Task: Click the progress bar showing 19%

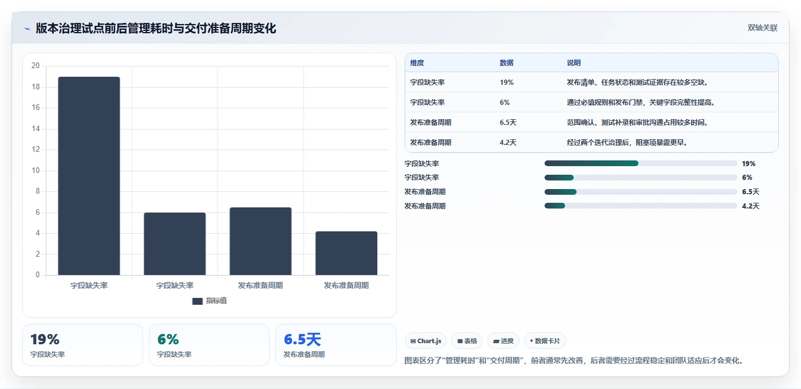Action: click(x=641, y=163)
